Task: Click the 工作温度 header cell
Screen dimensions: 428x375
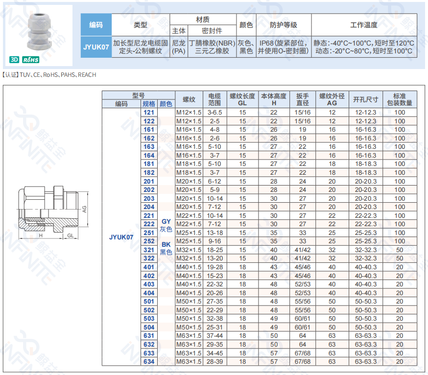Action: (364, 25)
